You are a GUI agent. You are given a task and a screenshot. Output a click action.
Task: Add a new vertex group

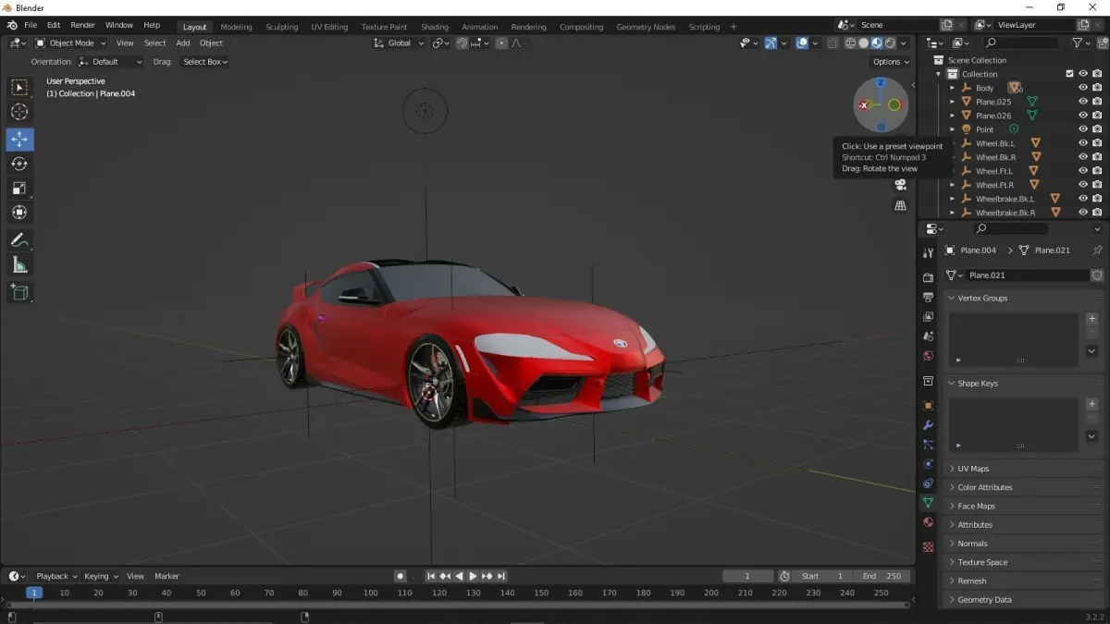pyautogui.click(x=1091, y=319)
